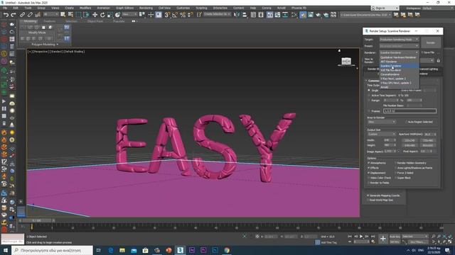Toggle the Atmospherics checkbox
Screen dimensions: 455x255
click(x=369, y=163)
